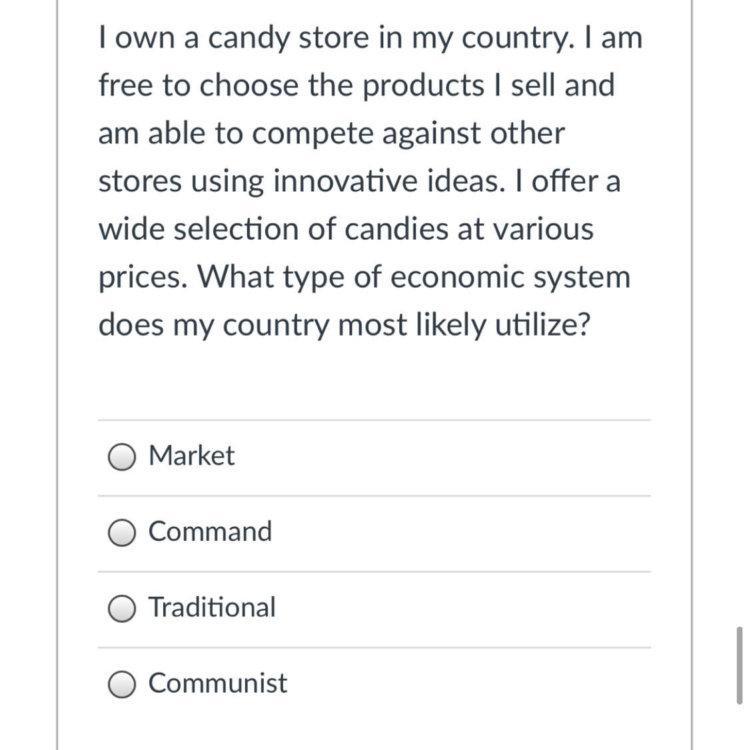Select the Command radio button
Screen dimensions: 749x750
click(x=122, y=533)
